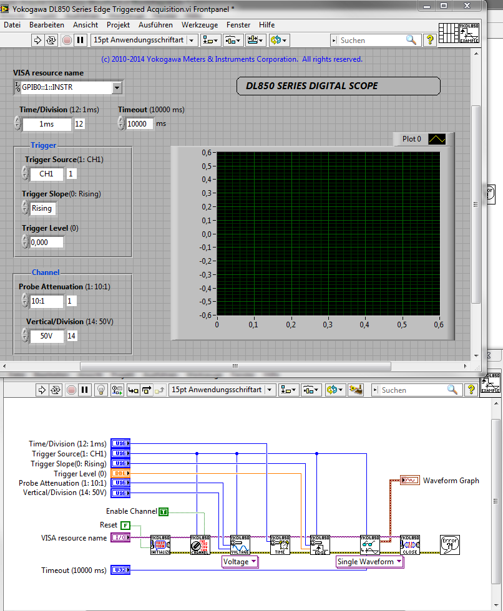Show context help from front panel toolbar

point(430,40)
